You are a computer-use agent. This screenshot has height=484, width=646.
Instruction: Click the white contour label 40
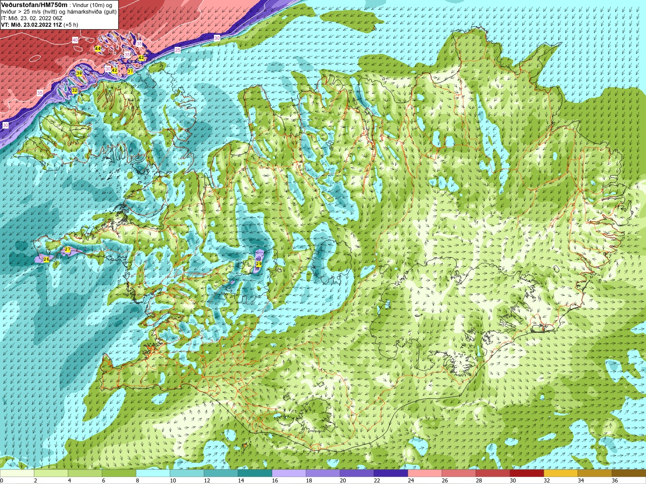coord(75,40)
